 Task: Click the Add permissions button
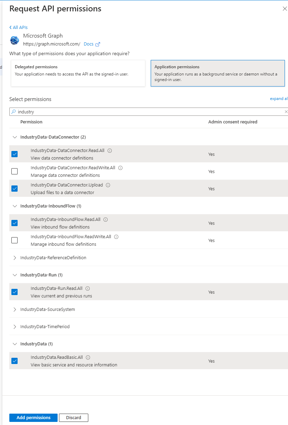[x=33, y=417]
